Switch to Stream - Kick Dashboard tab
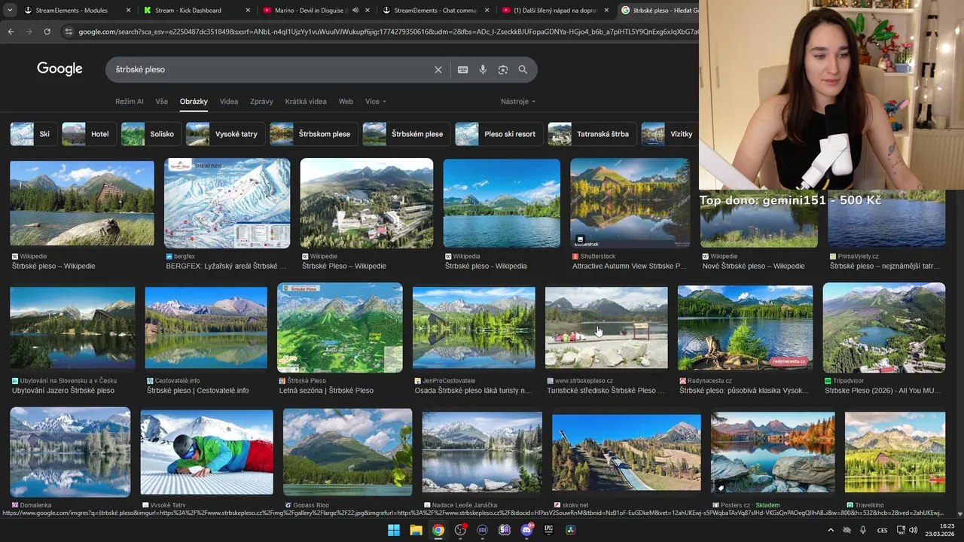Screen dimensions: 964x542 [194, 11]
